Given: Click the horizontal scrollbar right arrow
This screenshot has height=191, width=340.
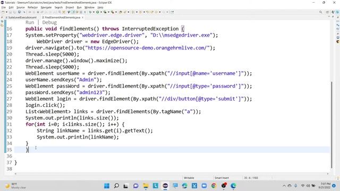Looking at the screenshot, I should 328,173.
